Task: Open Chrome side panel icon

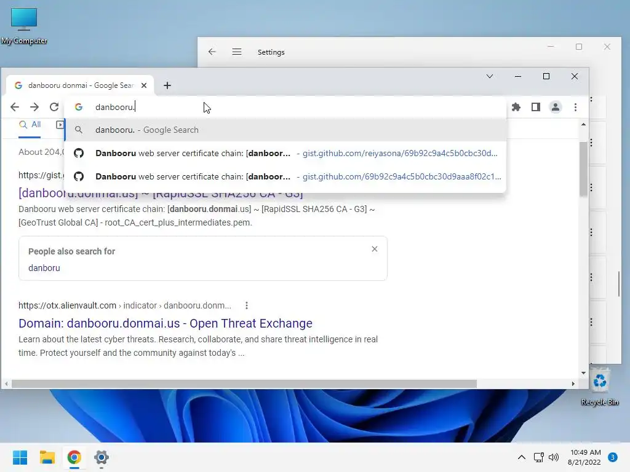Action: [536, 107]
